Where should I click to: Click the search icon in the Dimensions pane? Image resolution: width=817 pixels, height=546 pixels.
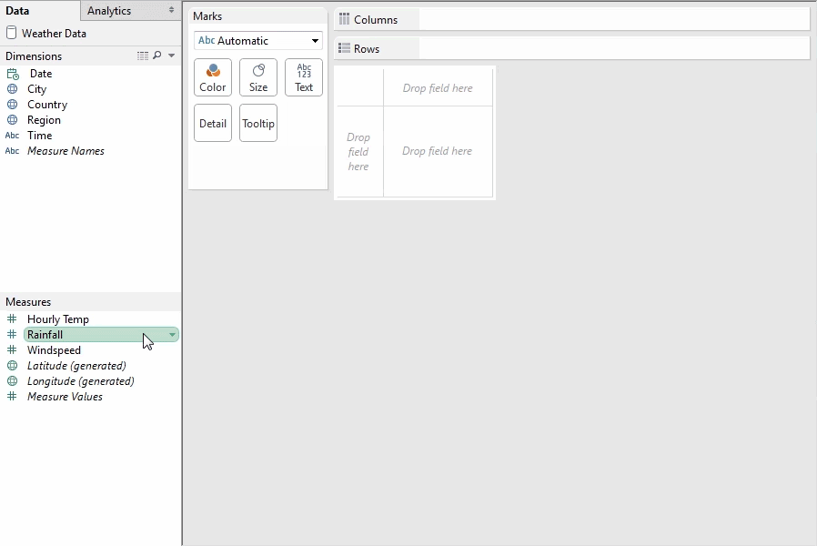pos(156,56)
